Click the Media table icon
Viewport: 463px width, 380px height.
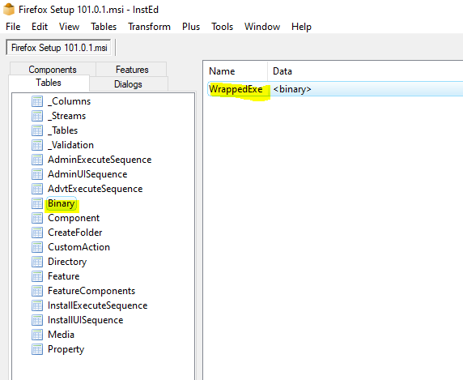(x=37, y=335)
